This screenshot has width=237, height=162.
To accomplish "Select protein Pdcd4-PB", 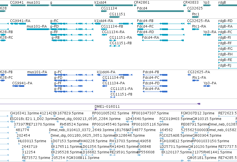I will pos(155,75).
